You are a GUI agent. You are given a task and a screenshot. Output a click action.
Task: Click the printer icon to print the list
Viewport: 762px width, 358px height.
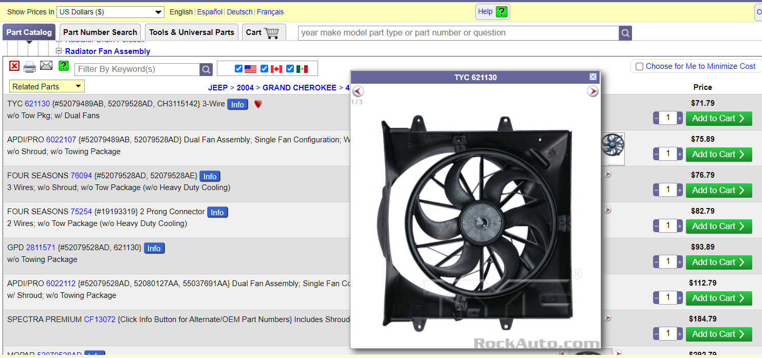[x=30, y=67]
